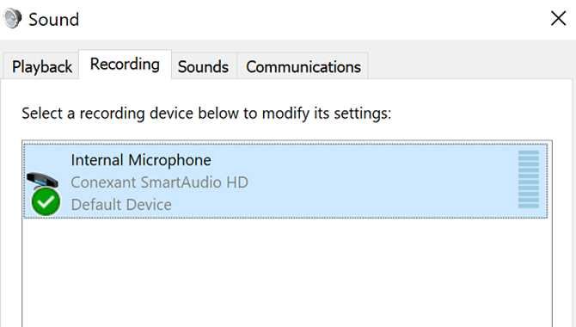Click empty space in the recording device list

[286, 272]
